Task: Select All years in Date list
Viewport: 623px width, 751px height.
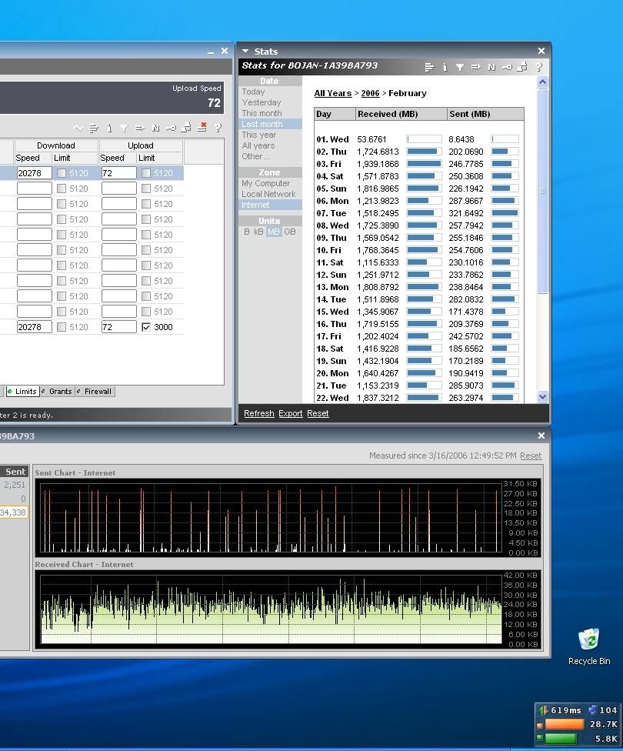Action: click(x=258, y=145)
